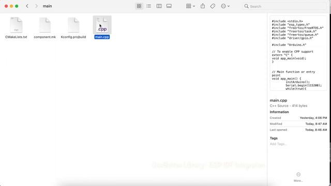Click the main.cpp title in preview pane

pos(278,100)
